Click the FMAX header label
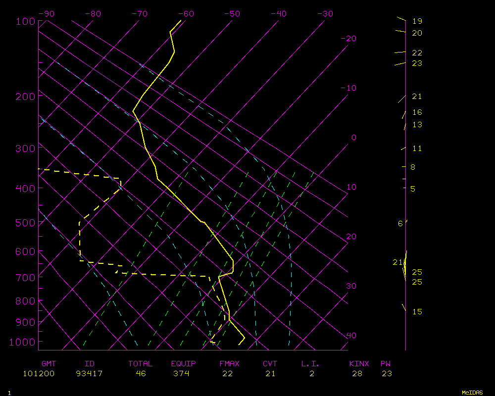This screenshot has width=495, height=396. click(x=229, y=364)
